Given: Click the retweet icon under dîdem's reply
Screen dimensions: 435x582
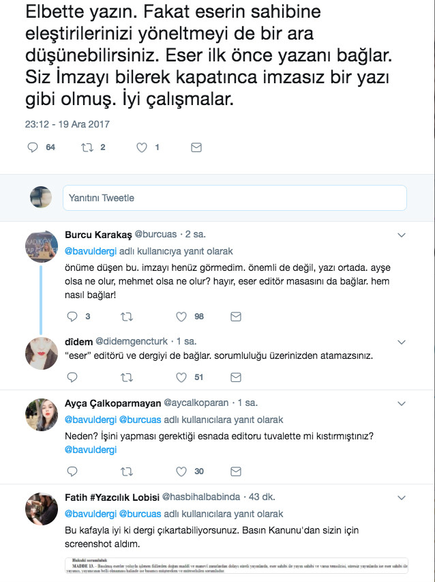Looking at the screenshot, I should click(x=125, y=377).
